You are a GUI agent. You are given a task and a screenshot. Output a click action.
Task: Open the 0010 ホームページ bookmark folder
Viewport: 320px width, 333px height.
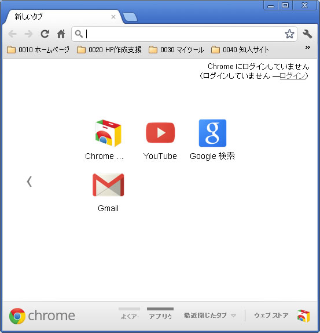[38, 50]
